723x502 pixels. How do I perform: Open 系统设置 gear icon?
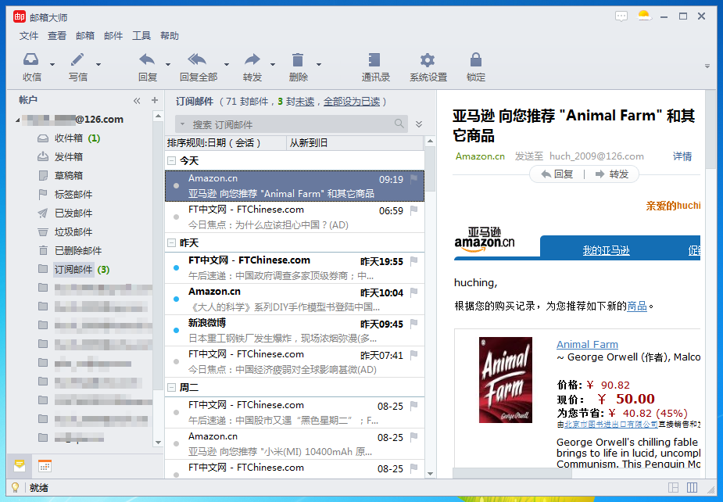click(428, 60)
